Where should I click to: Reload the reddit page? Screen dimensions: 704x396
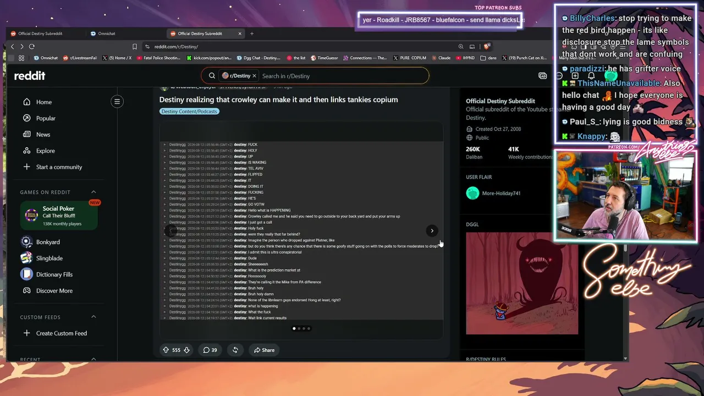click(32, 47)
